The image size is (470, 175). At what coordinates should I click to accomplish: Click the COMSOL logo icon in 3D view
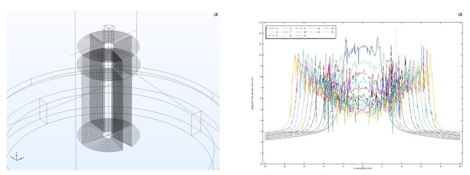coord(215,14)
